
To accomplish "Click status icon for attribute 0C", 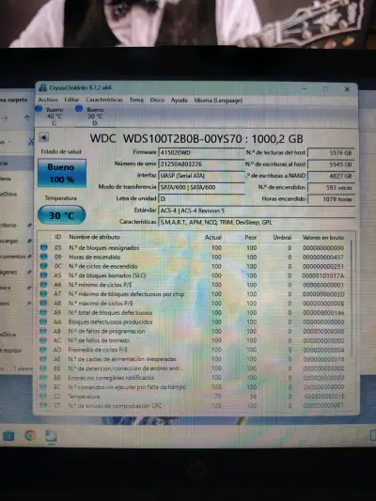I will (x=44, y=266).
